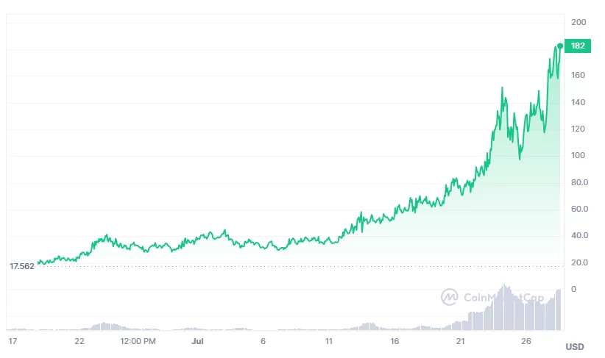The width and height of the screenshot is (605, 358).
Task: Click the 0 label on the price axis
Action: tap(573, 289)
